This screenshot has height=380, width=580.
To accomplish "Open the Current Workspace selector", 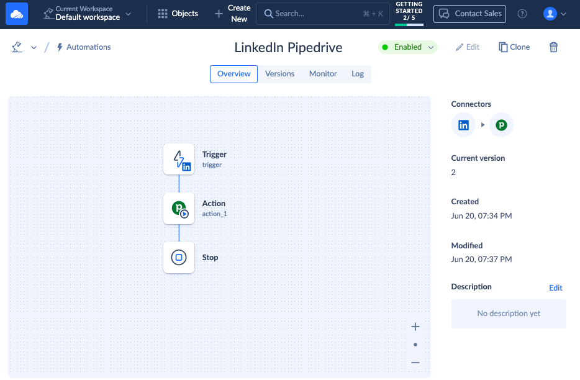I will [88, 14].
